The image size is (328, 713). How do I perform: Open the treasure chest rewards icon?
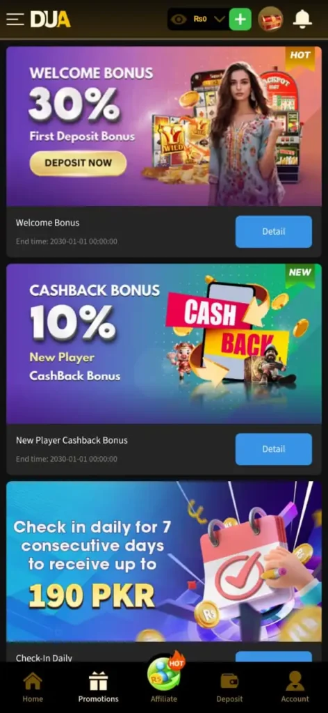coord(270,19)
